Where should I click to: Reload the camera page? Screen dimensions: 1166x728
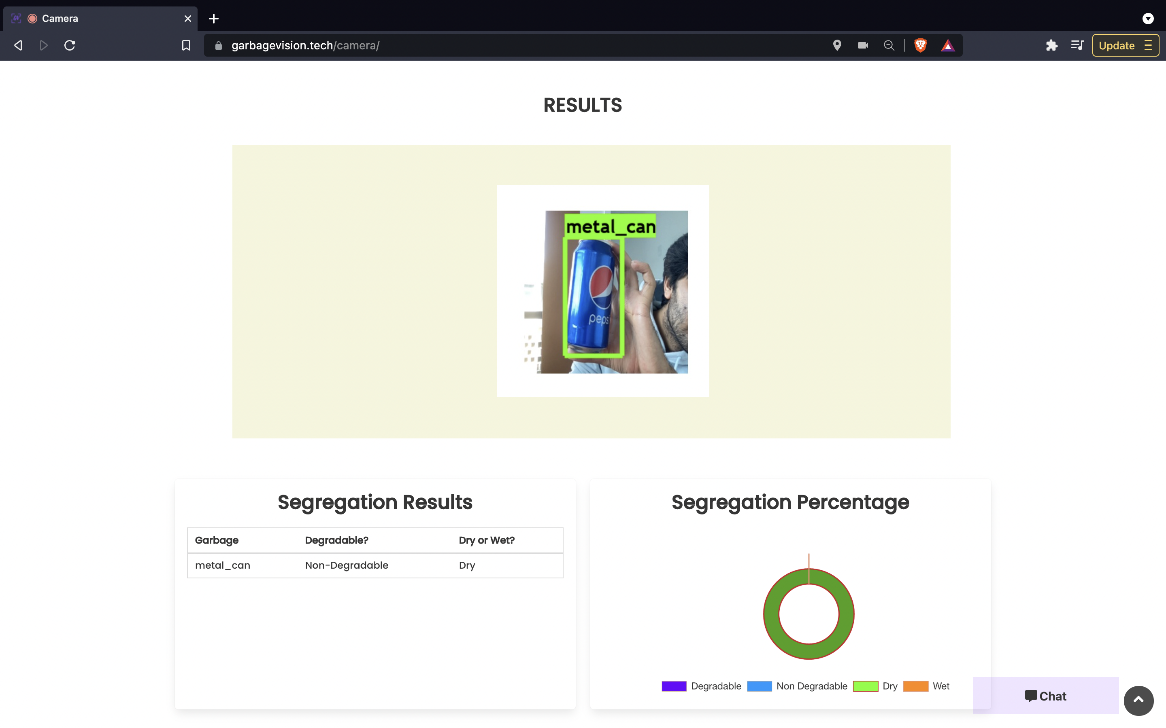[70, 45]
